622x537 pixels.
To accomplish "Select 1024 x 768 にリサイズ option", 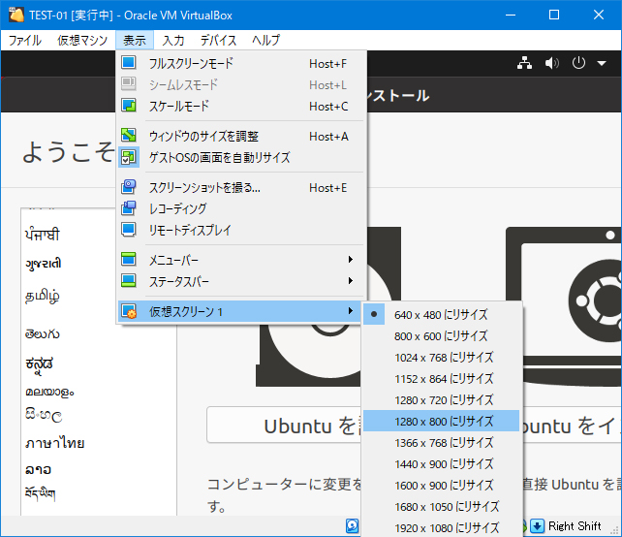I will click(x=441, y=358).
